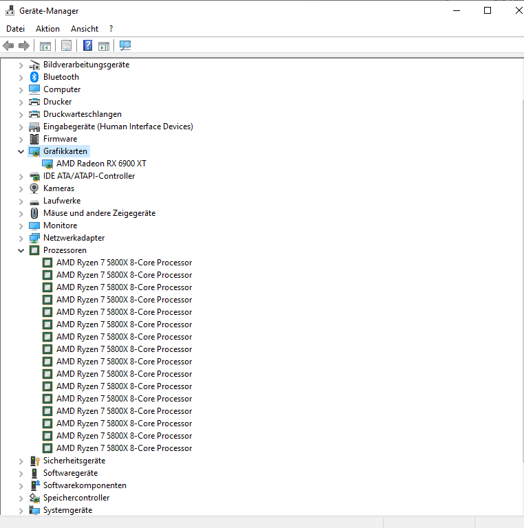The width and height of the screenshot is (524, 528).
Task: Click the Speichercontroller icon
Action: tap(34, 498)
